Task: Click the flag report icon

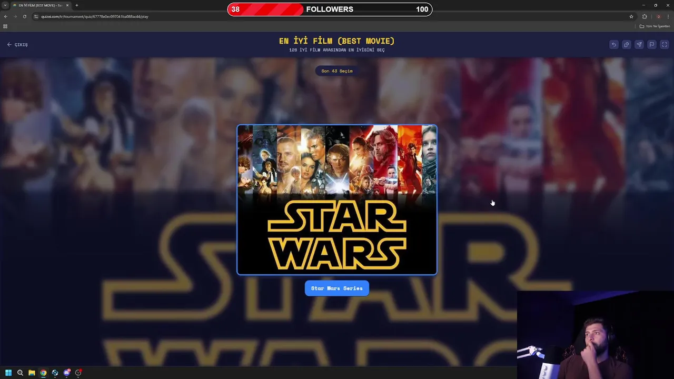Action: click(652, 45)
